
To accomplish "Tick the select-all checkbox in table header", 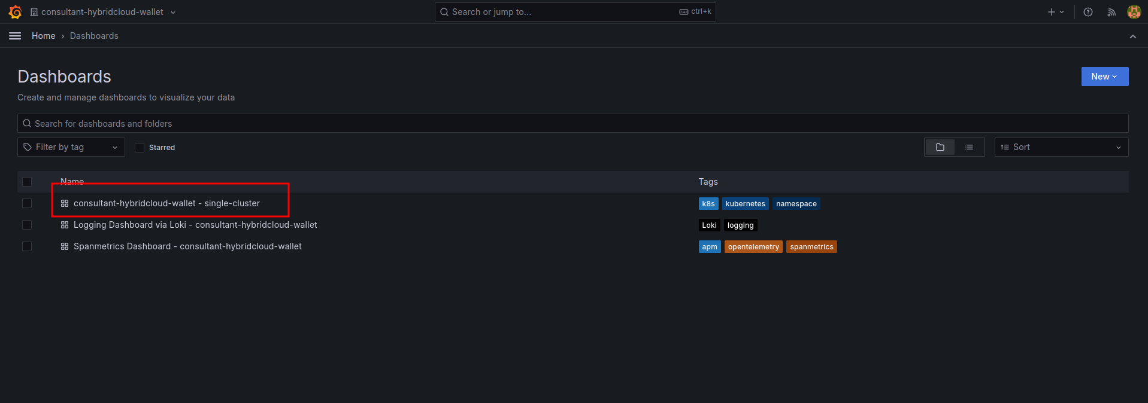I will click(x=27, y=182).
